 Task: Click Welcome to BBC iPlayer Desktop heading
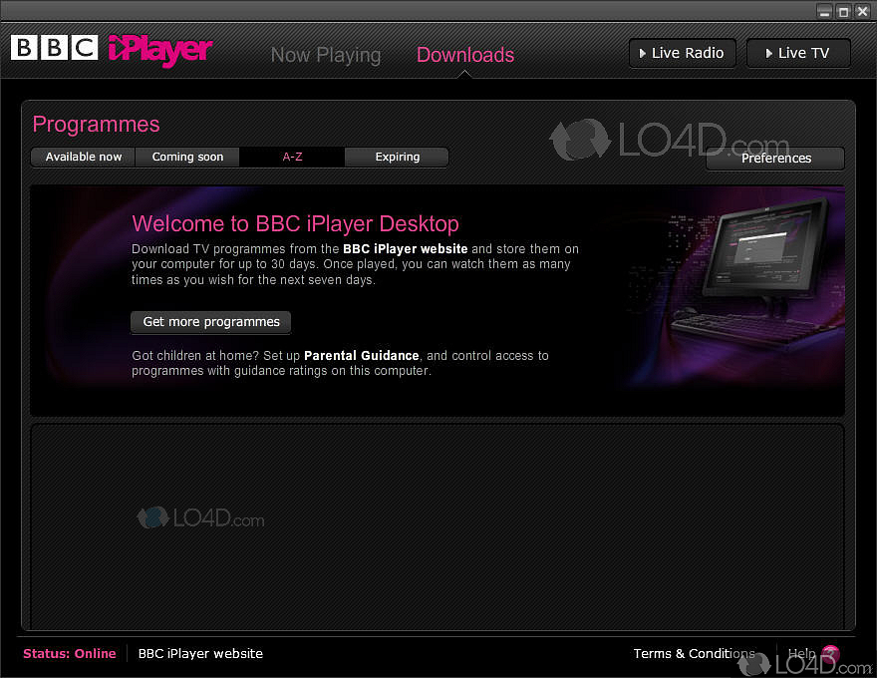click(295, 223)
